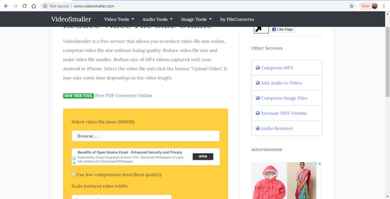Click the browser Back arrow
This screenshot has height=199, width=390.
[x=6, y=6]
